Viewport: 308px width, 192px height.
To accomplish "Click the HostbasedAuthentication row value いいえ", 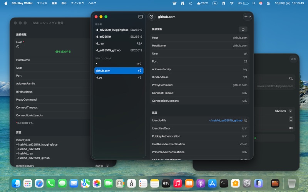I will pyautogui.click(x=243, y=144).
